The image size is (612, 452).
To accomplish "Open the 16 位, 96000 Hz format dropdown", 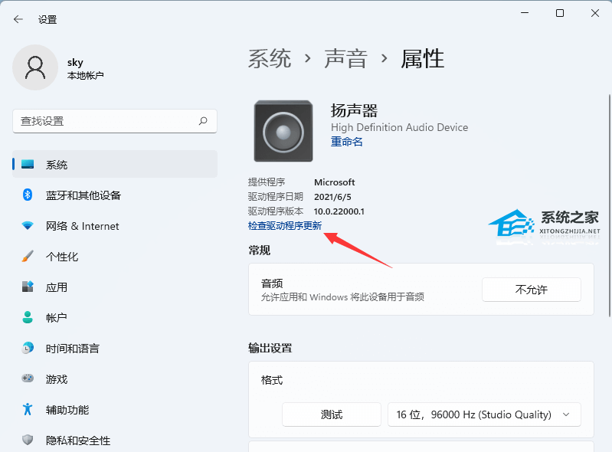I will [484, 414].
